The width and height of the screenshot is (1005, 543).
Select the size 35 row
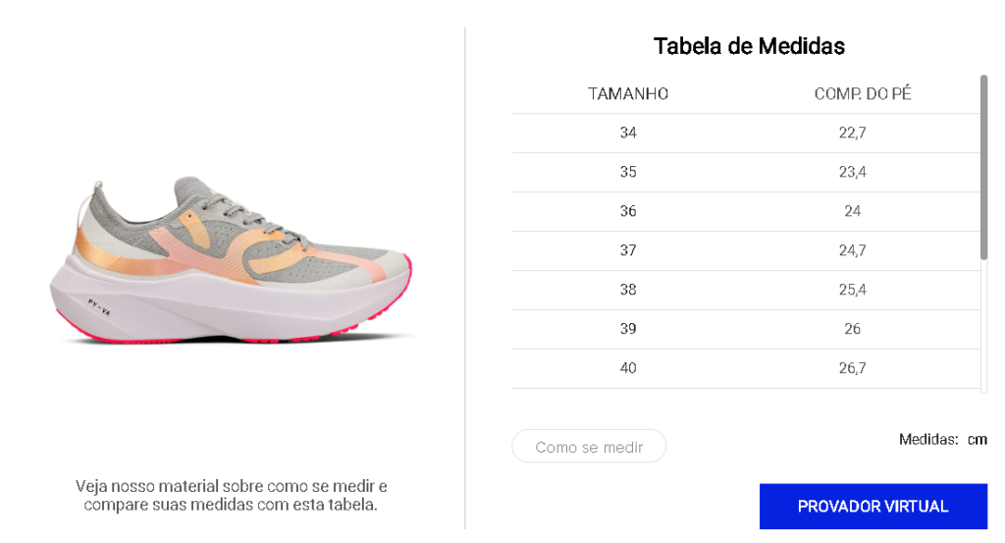pos(746,173)
